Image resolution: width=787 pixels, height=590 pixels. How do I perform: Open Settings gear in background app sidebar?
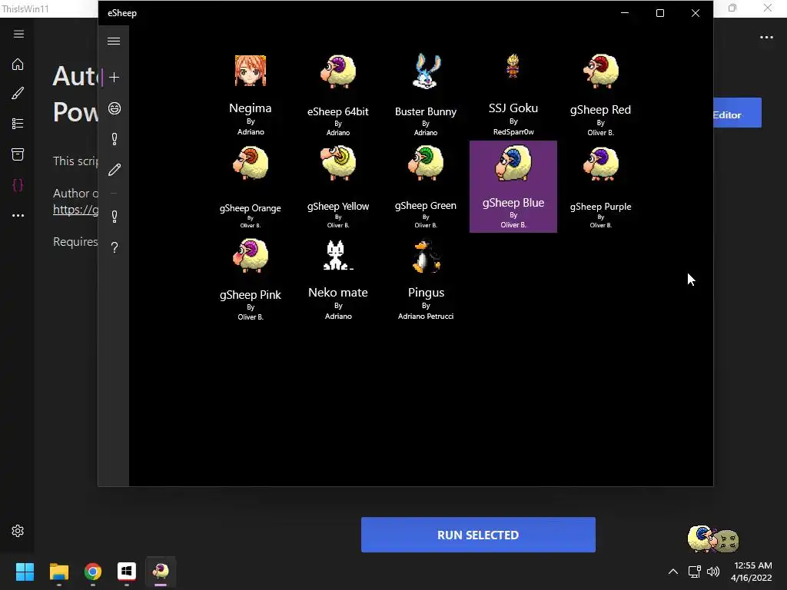point(18,531)
